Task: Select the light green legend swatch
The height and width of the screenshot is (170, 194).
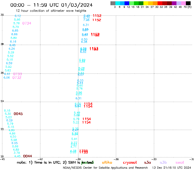Action: coord(132,3)
